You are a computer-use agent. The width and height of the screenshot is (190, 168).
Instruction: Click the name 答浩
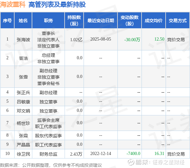(23, 58)
